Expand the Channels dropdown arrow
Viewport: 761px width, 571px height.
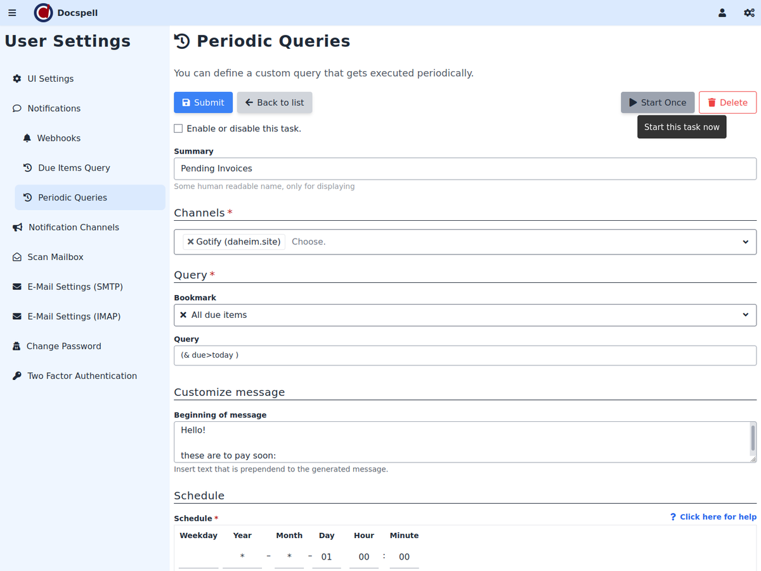[x=745, y=242]
